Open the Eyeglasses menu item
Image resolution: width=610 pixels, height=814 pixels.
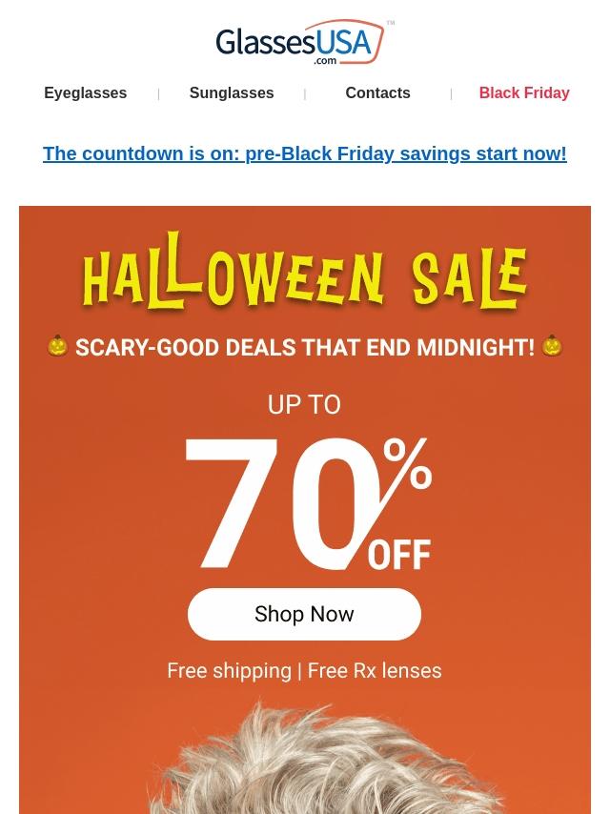point(85,93)
